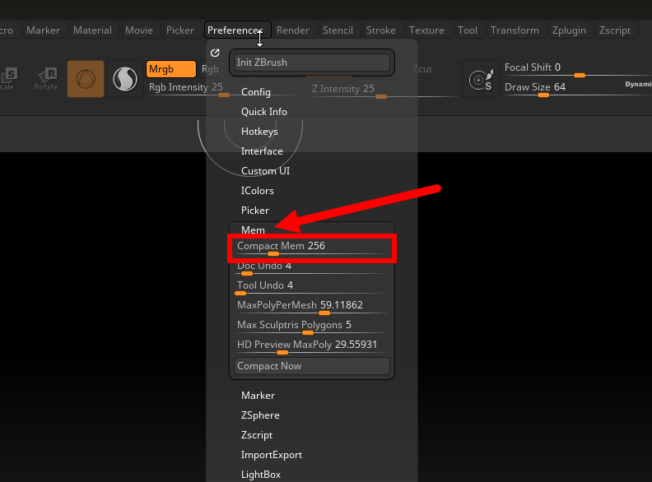652x482 pixels.
Task: Expand the IColors section
Action: click(x=258, y=191)
